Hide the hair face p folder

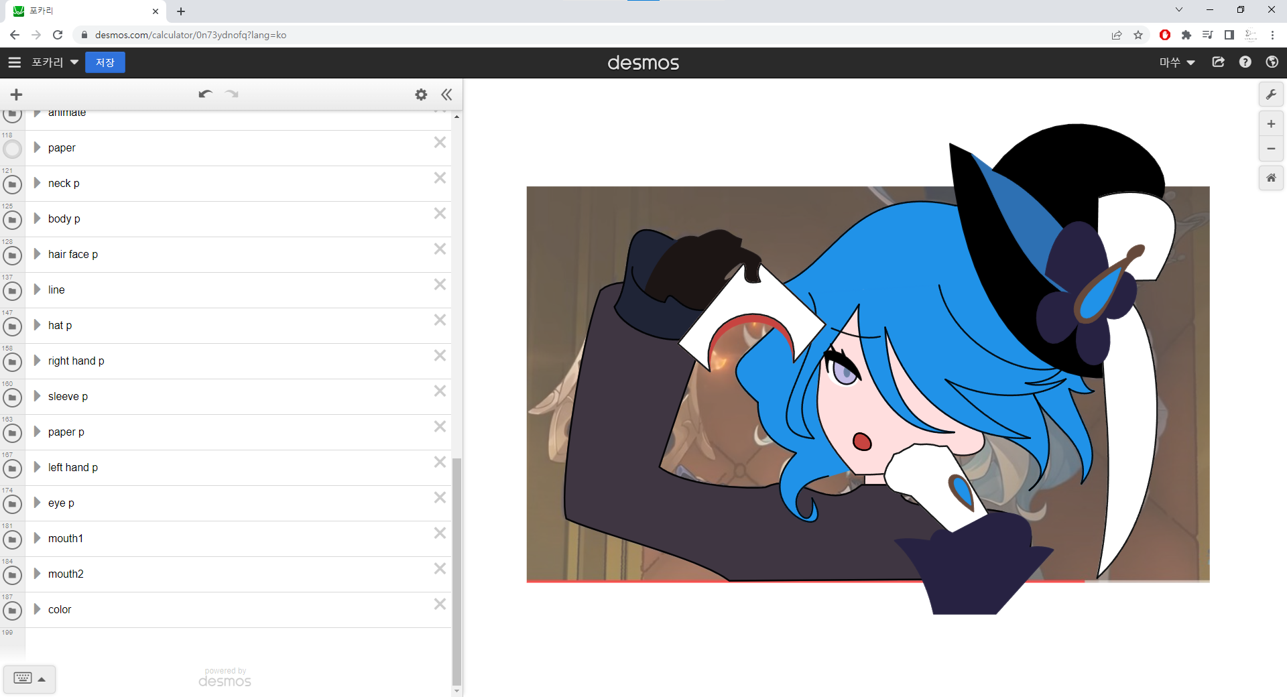point(12,255)
